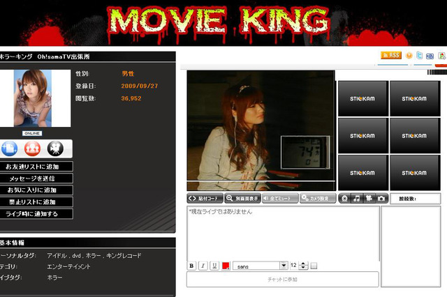Click the font size value 12
The image size is (447, 297).
tap(293, 266)
